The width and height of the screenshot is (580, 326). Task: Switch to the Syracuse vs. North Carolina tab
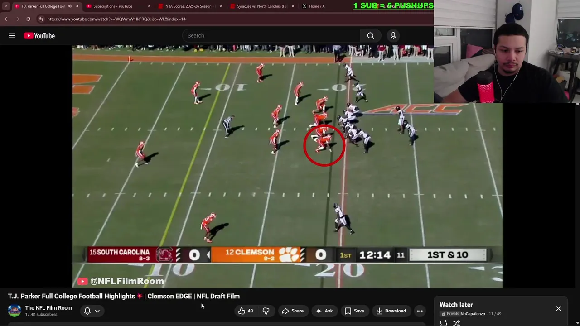[262, 6]
